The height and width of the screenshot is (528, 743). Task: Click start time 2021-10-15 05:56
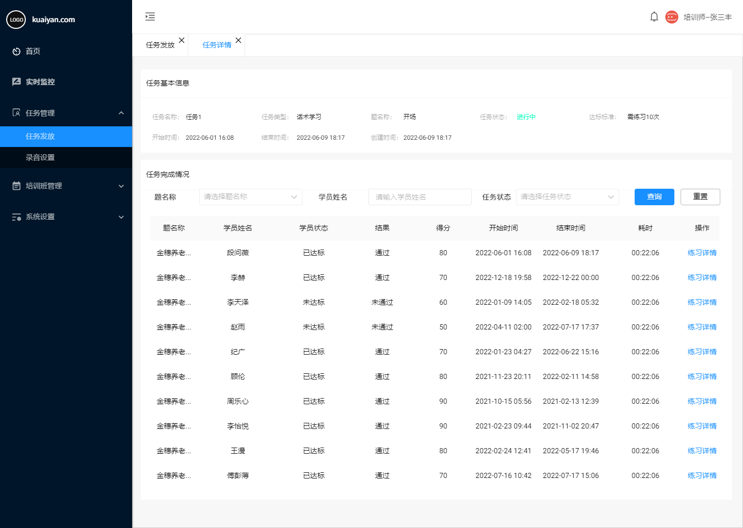click(504, 401)
